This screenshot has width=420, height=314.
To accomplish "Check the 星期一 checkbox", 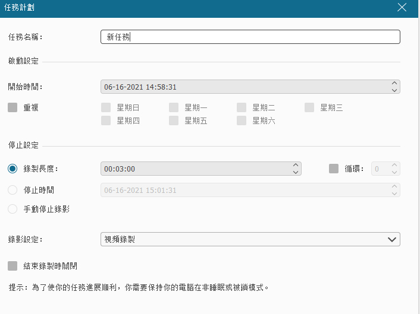I will pyautogui.click(x=174, y=107).
